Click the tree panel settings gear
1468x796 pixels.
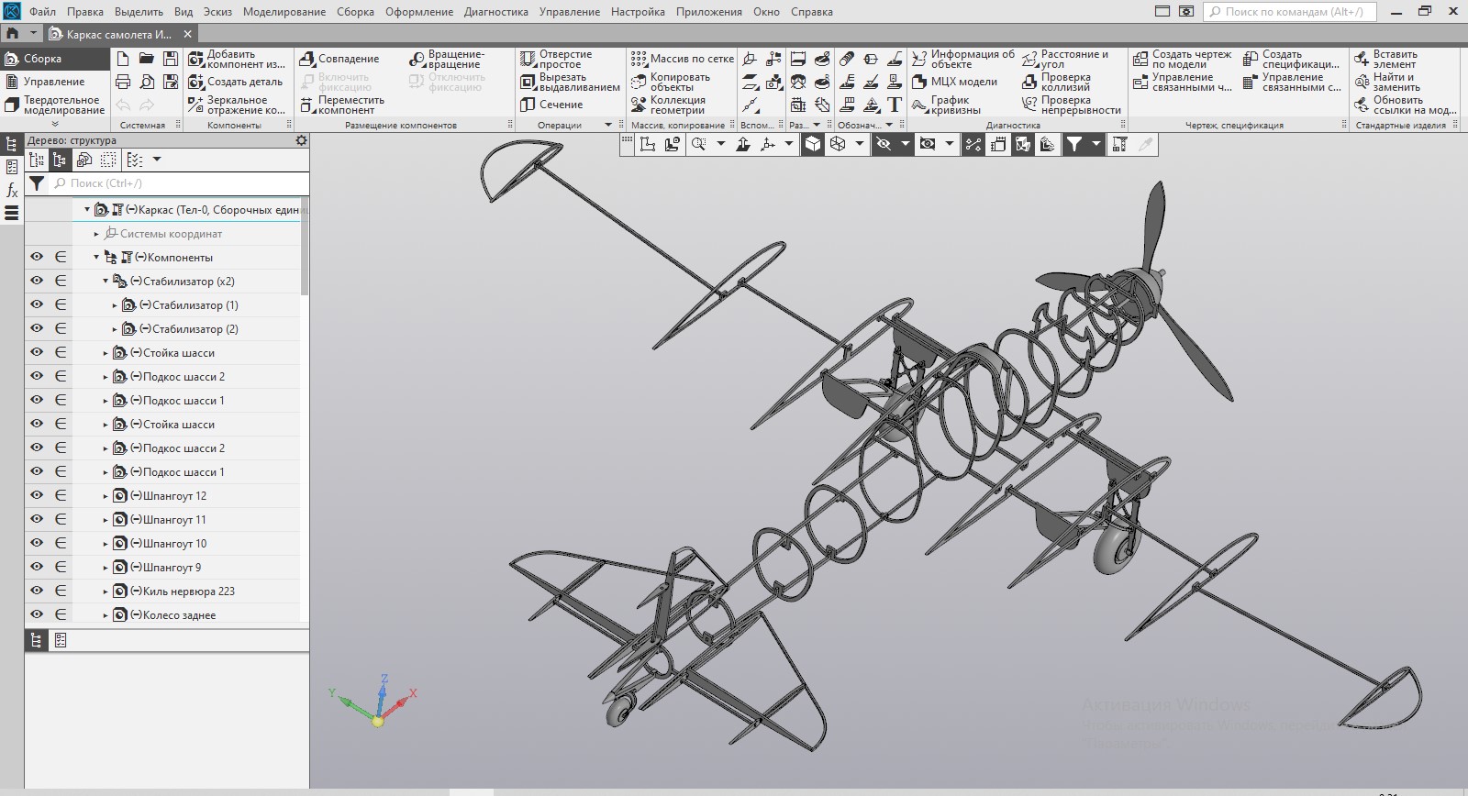pos(301,140)
